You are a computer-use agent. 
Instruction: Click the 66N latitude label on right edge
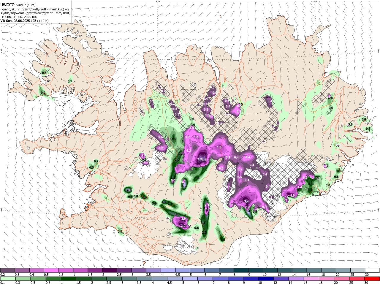pos(378,51)
